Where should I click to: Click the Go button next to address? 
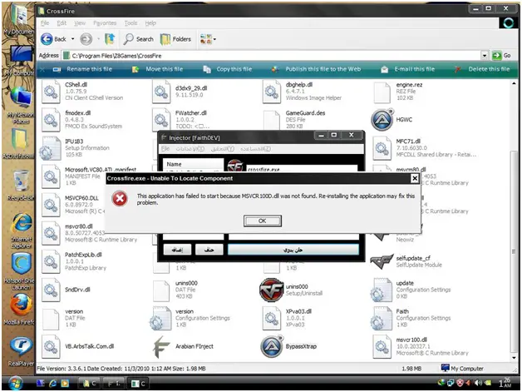pyautogui.click(x=501, y=56)
